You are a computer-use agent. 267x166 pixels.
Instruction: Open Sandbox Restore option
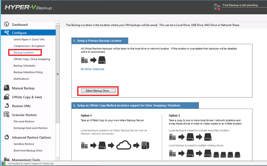(x=24, y=144)
